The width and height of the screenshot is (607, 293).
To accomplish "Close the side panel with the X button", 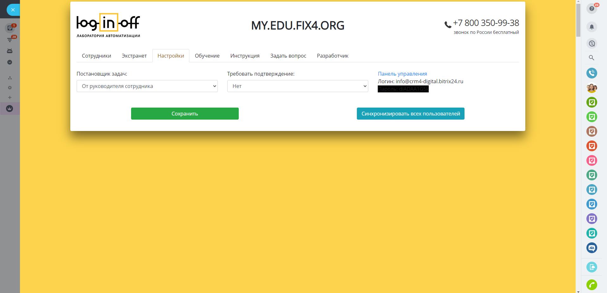I will pos(13,10).
